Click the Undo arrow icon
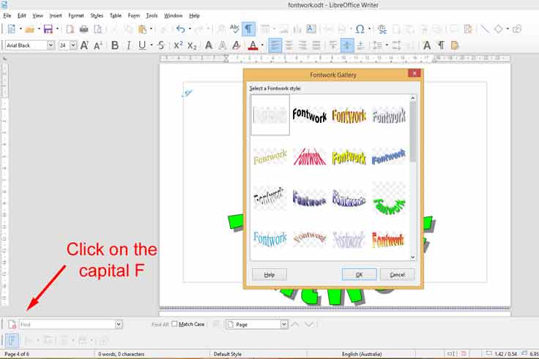This screenshot has height=359, width=539. coord(181,29)
